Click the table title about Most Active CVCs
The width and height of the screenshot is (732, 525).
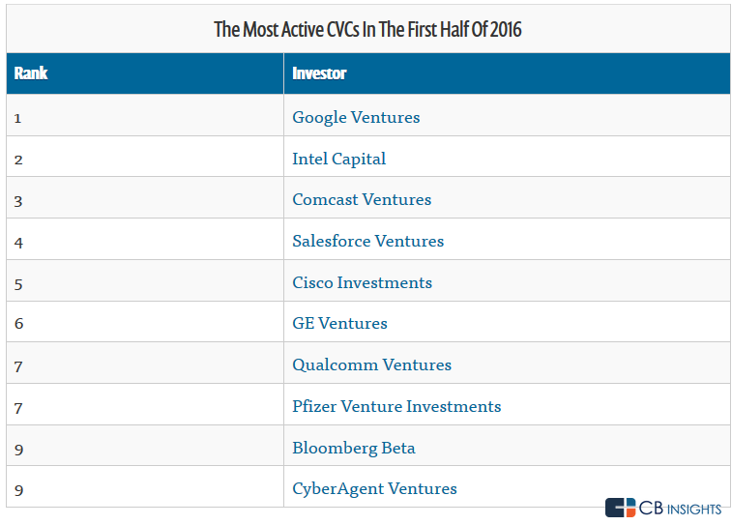(367, 29)
